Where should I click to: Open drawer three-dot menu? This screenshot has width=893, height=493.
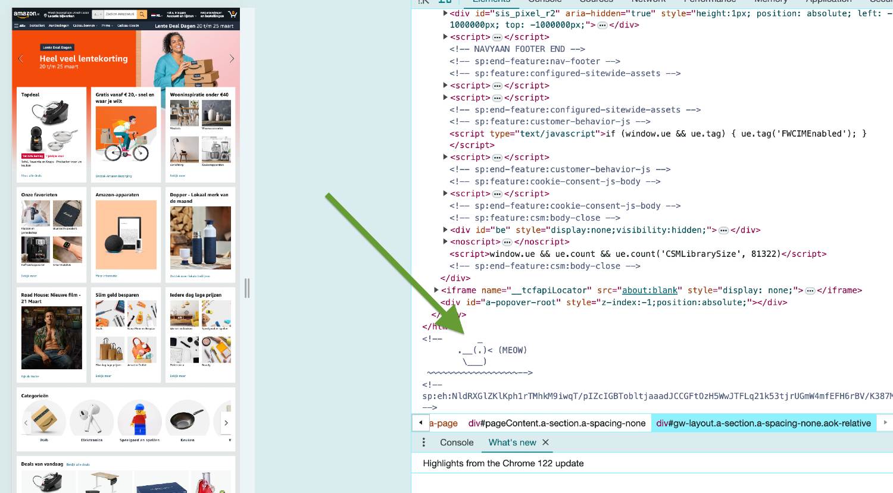(x=424, y=442)
